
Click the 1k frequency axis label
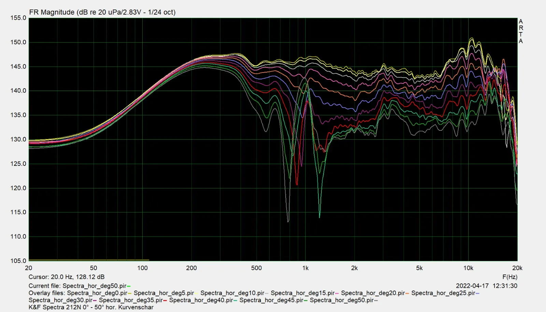coord(305,268)
